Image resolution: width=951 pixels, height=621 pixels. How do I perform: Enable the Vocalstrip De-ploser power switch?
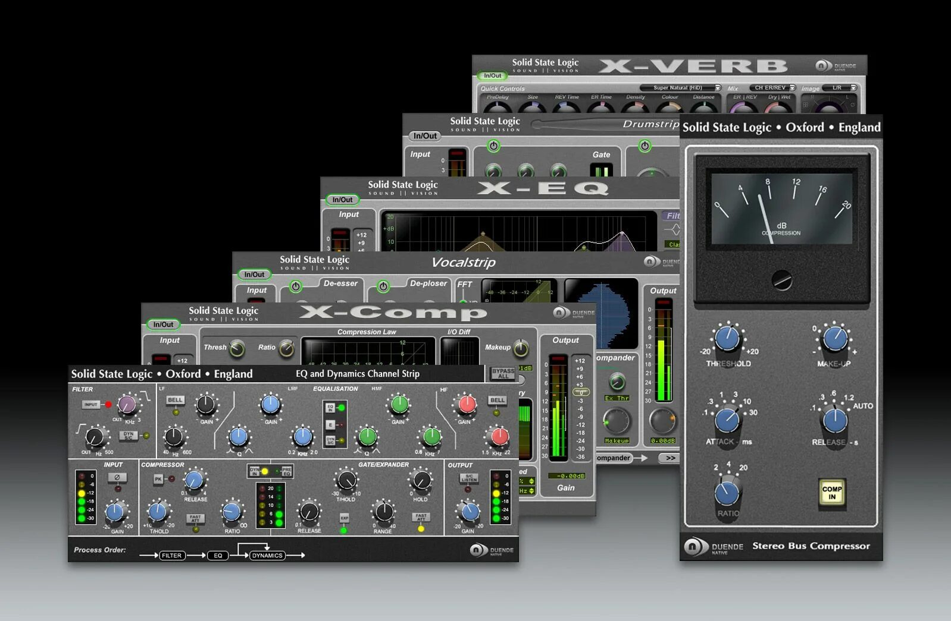pyautogui.click(x=383, y=286)
